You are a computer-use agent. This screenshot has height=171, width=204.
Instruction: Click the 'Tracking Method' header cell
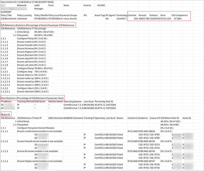point(25,102)
